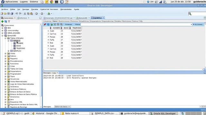Click the volume icon in system tray

coord(156,2)
